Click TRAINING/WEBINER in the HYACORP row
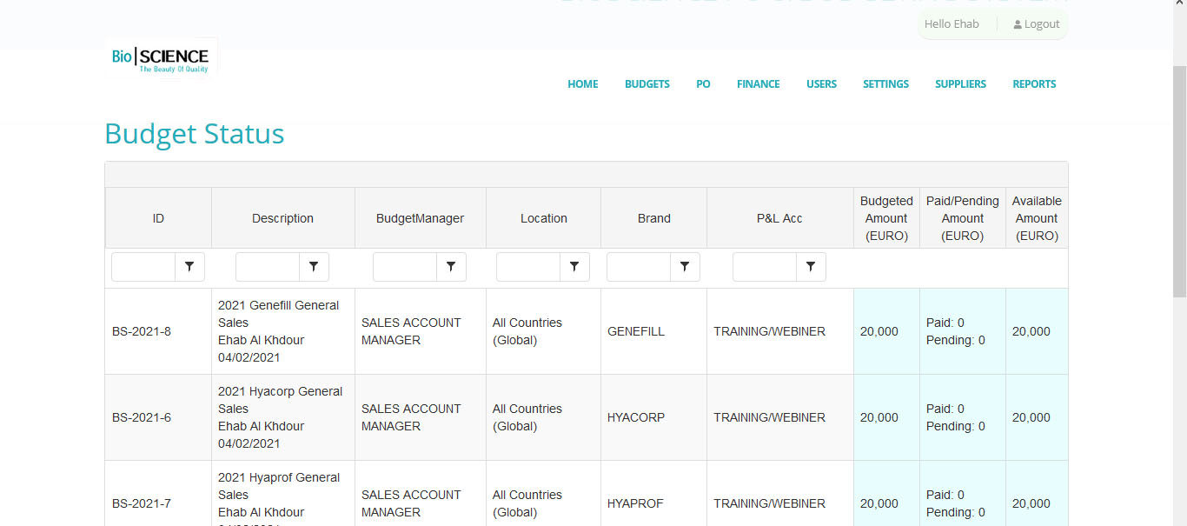 770,417
